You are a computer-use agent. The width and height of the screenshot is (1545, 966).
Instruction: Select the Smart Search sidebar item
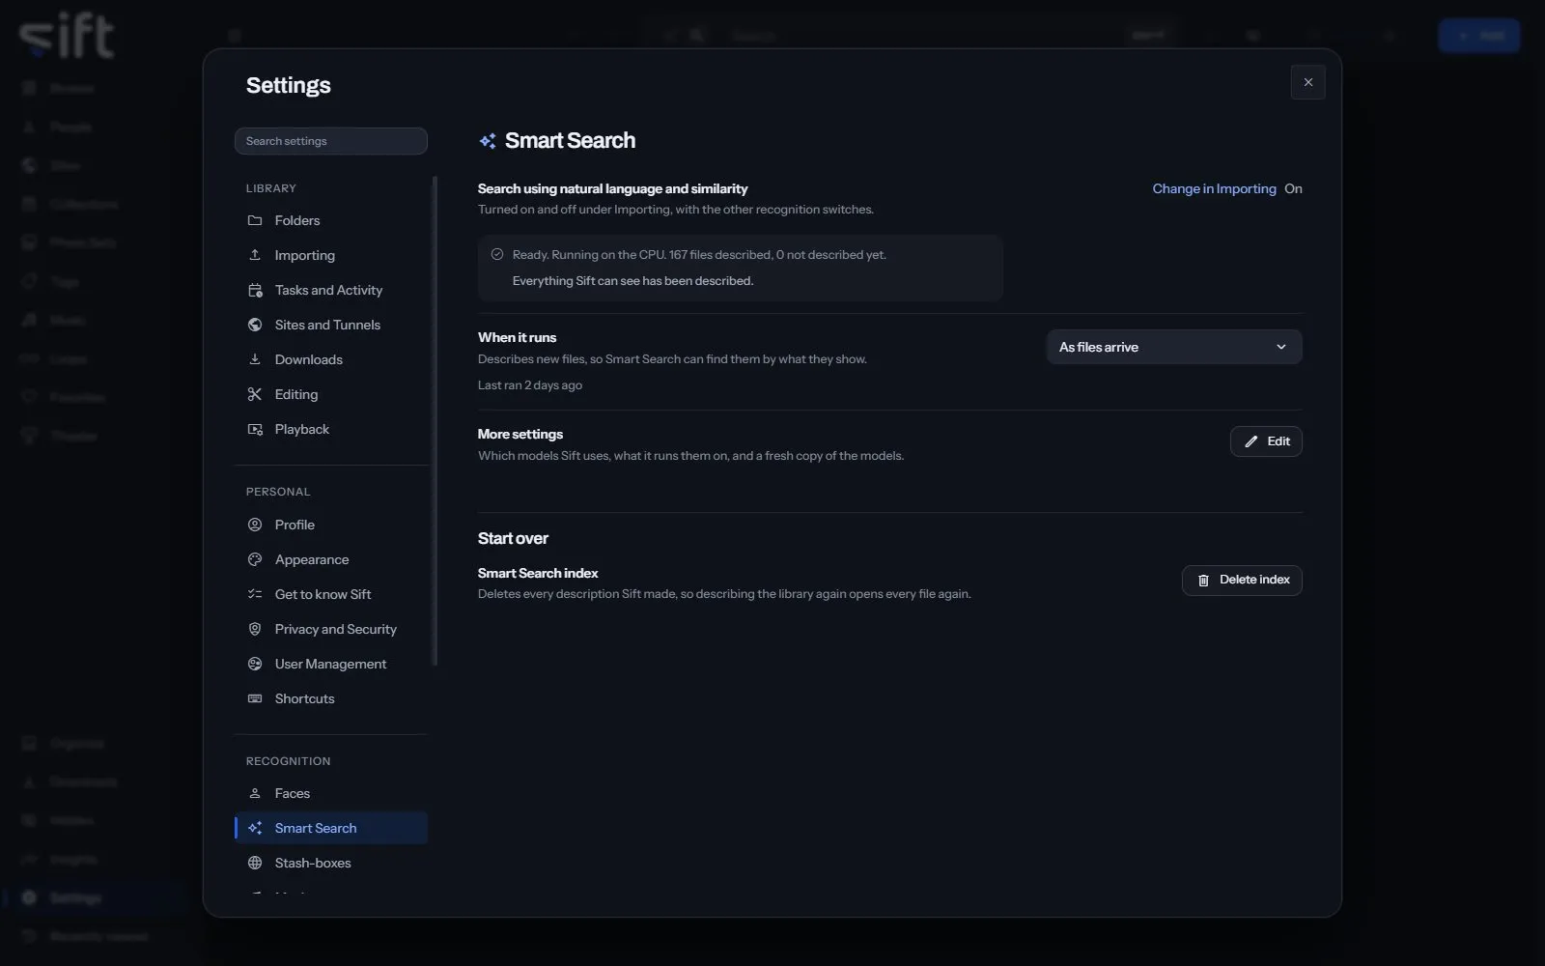[x=331, y=828]
